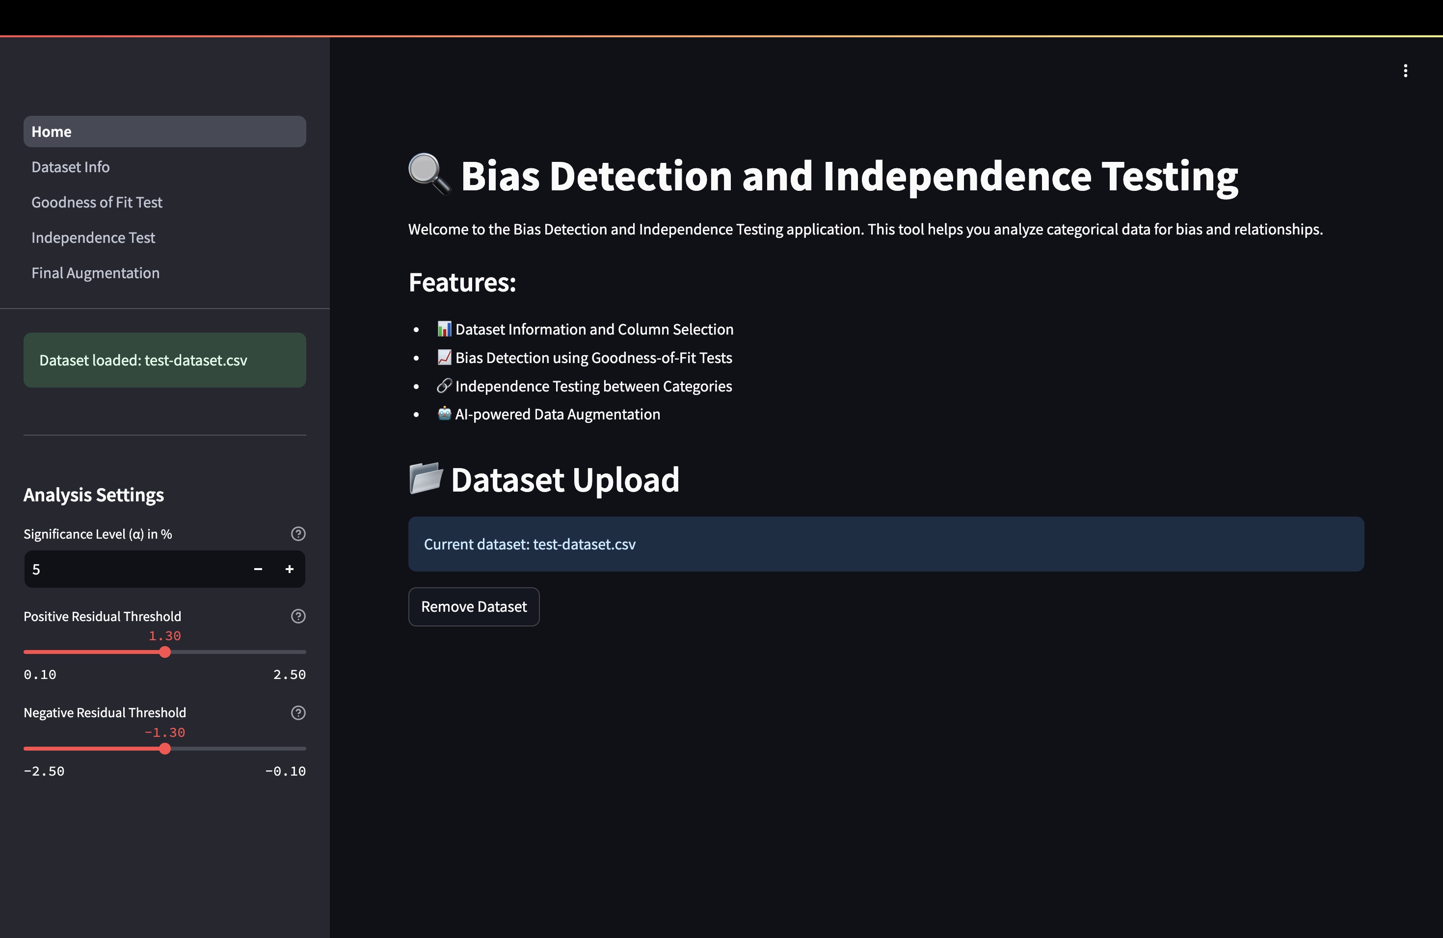
Task: Click the slider maximum label 2.50
Action: coord(289,675)
